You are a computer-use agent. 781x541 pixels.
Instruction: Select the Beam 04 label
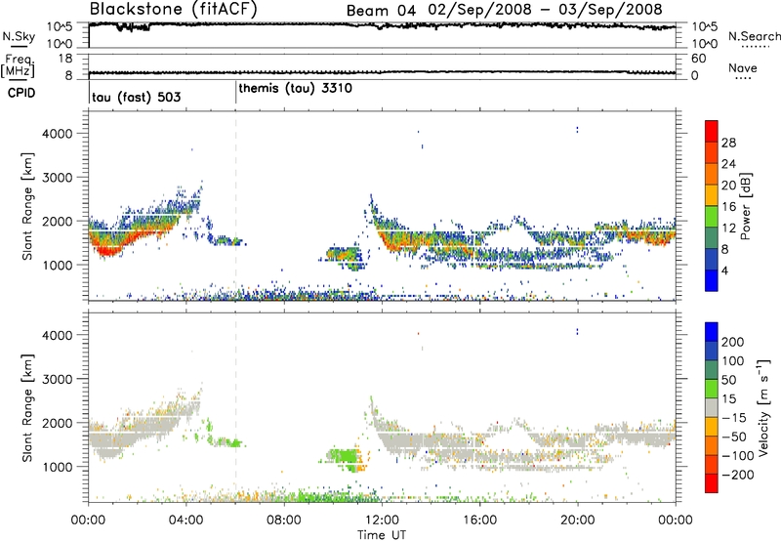pos(381,11)
